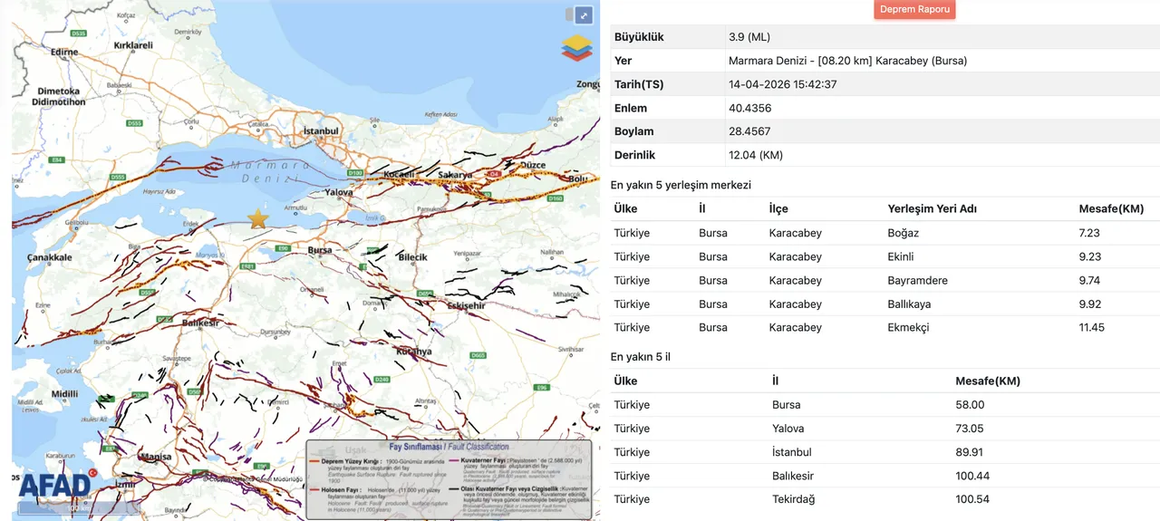This screenshot has width=1160, height=521.
Task: Select the latitude value 40.4356
Action: (x=749, y=108)
